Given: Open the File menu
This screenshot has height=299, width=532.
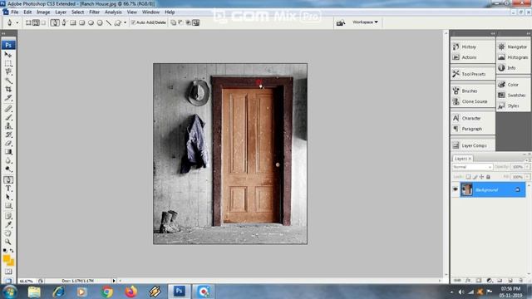Looking at the screenshot, I should [x=15, y=12].
